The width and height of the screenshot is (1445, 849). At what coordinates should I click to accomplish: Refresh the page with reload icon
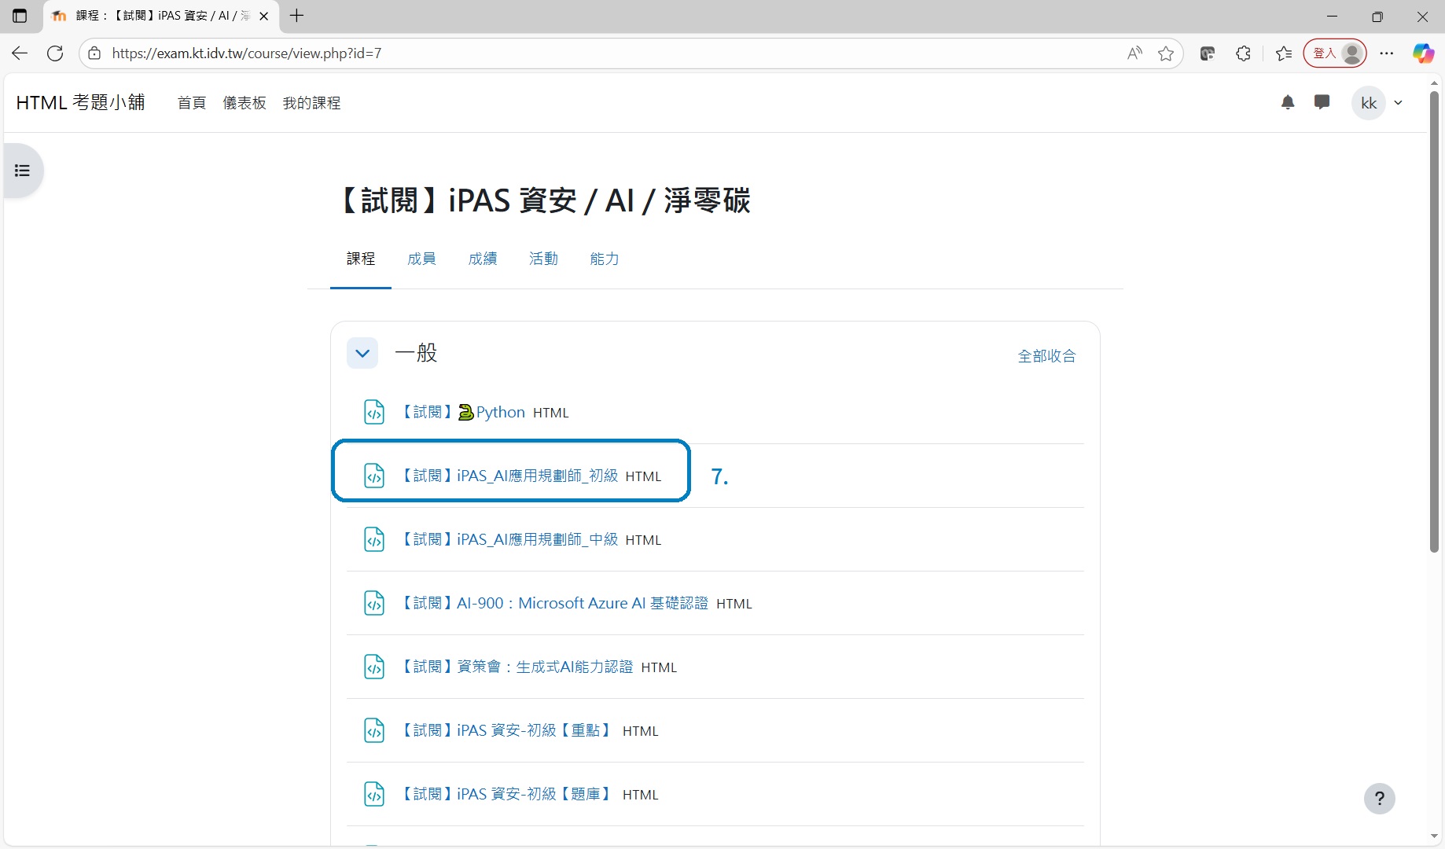[x=55, y=53]
